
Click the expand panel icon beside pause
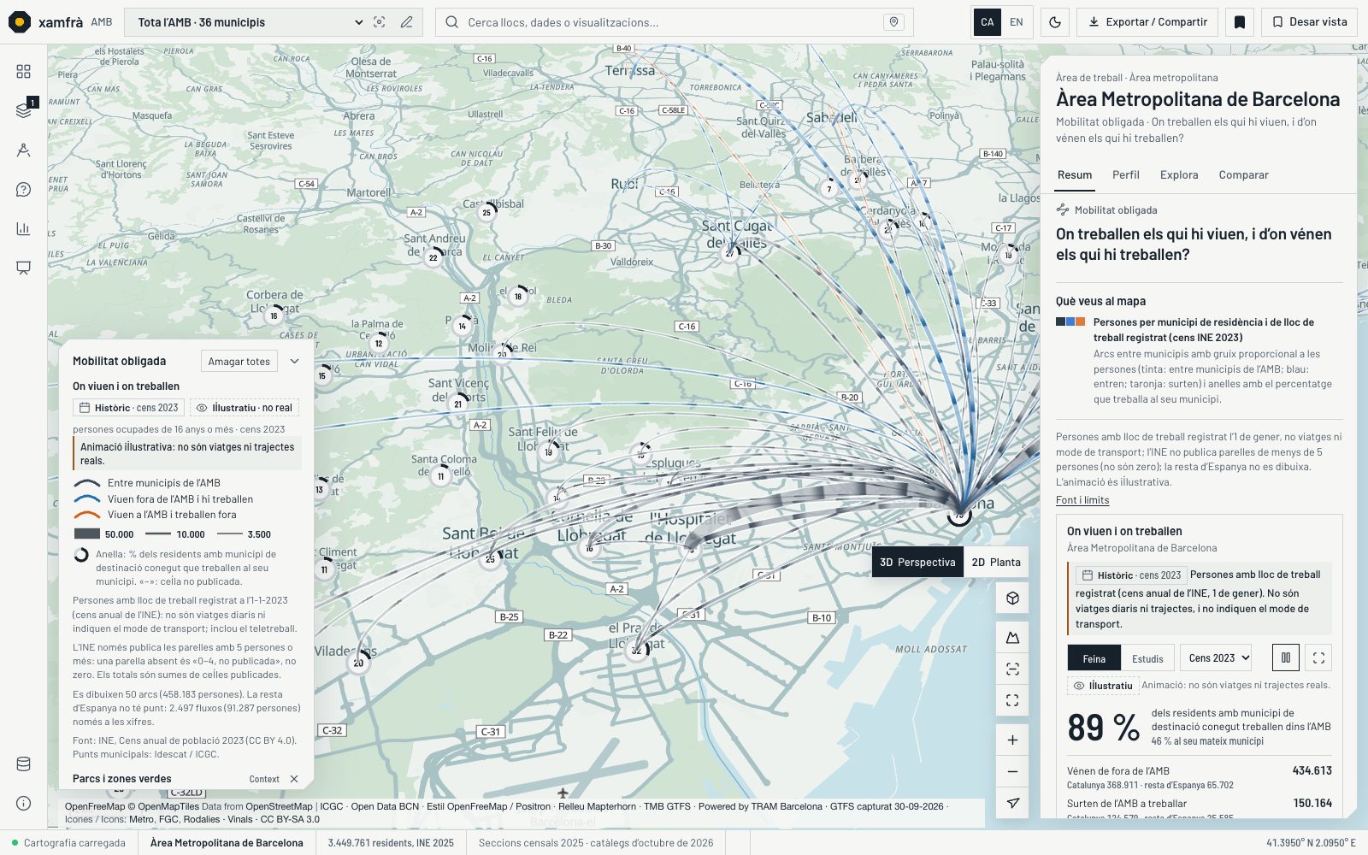point(1318,658)
